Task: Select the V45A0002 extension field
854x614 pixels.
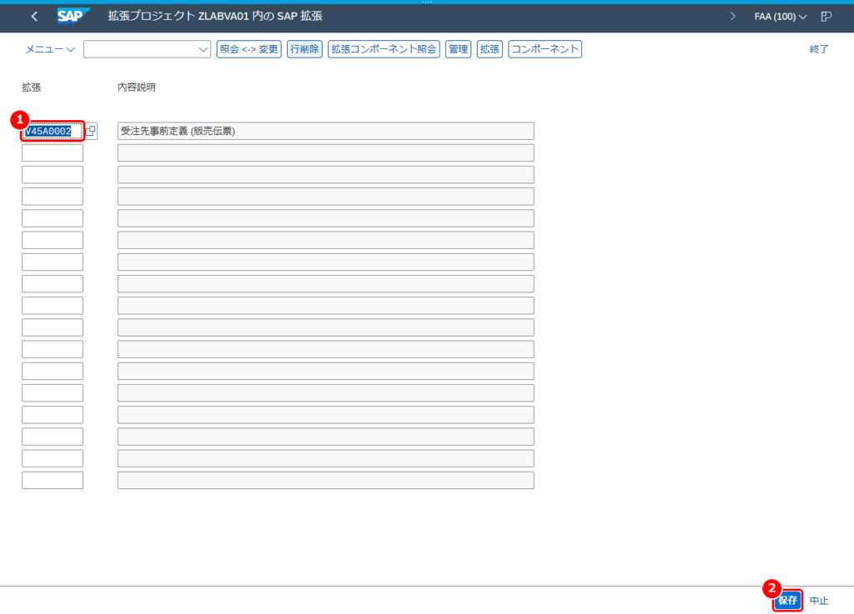Action: pos(53,131)
